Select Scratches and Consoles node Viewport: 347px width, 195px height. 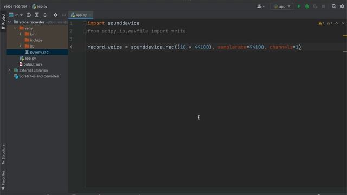[39, 76]
